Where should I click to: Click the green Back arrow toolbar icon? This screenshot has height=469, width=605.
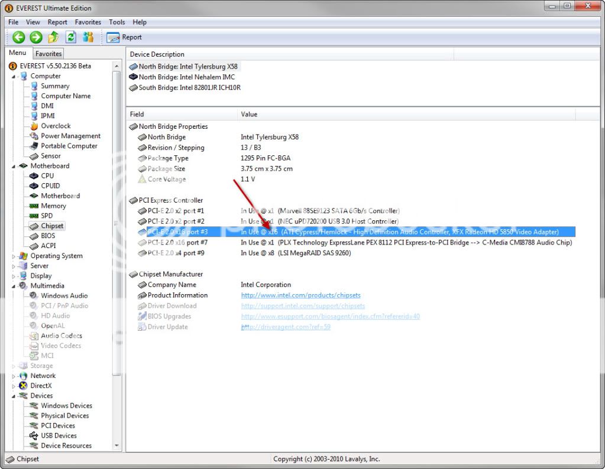[x=18, y=37]
